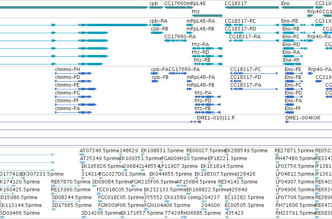Select the Eno-PC CDS feature
This screenshot has width=332, height=219.
(293, 89)
